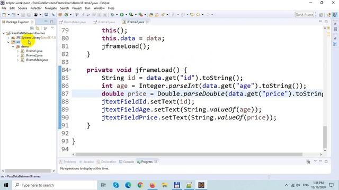Open the Help menu

(111, 8)
